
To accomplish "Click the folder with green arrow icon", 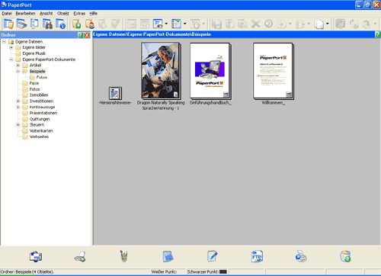I will point(76,24).
